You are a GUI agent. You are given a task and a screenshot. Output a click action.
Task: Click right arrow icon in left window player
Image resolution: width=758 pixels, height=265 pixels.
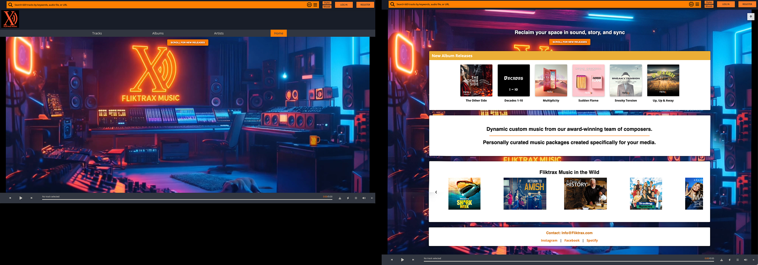(372, 198)
